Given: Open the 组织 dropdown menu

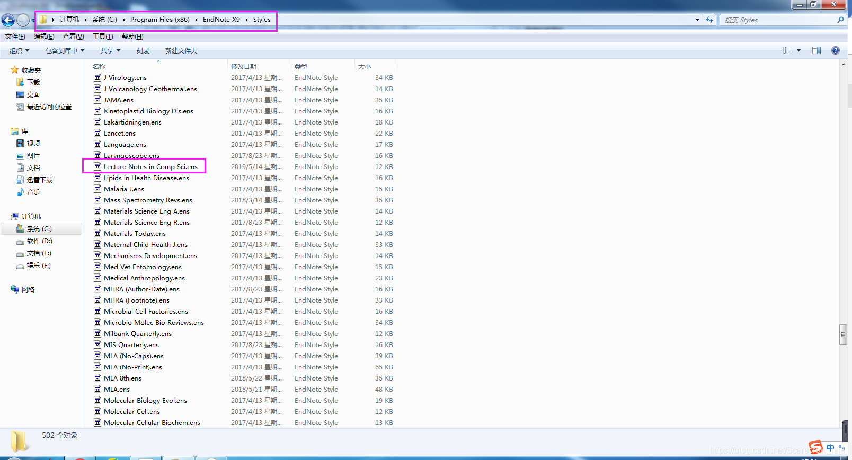Looking at the screenshot, I should tap(19, 50).
